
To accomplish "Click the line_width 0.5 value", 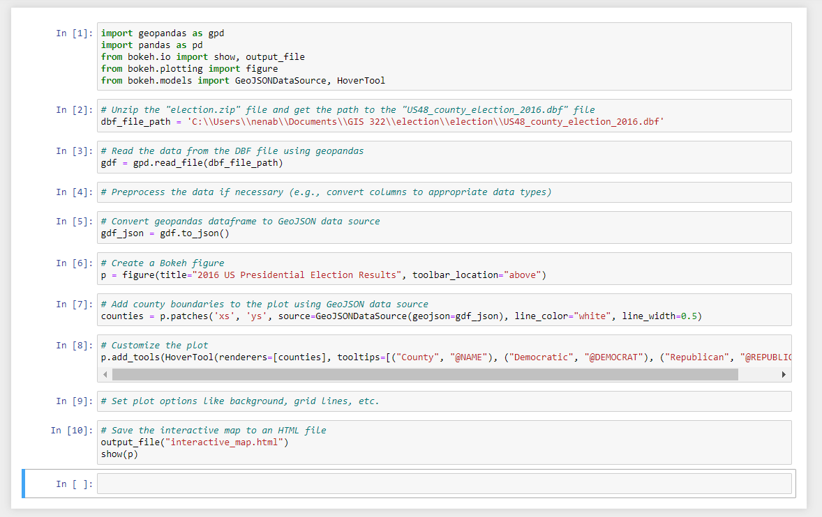I will click(x=689, y=316).
